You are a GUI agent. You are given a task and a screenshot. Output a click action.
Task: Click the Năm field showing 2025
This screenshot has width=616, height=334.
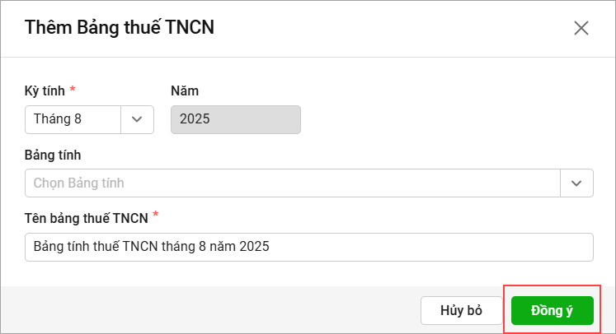click(235, 119)
